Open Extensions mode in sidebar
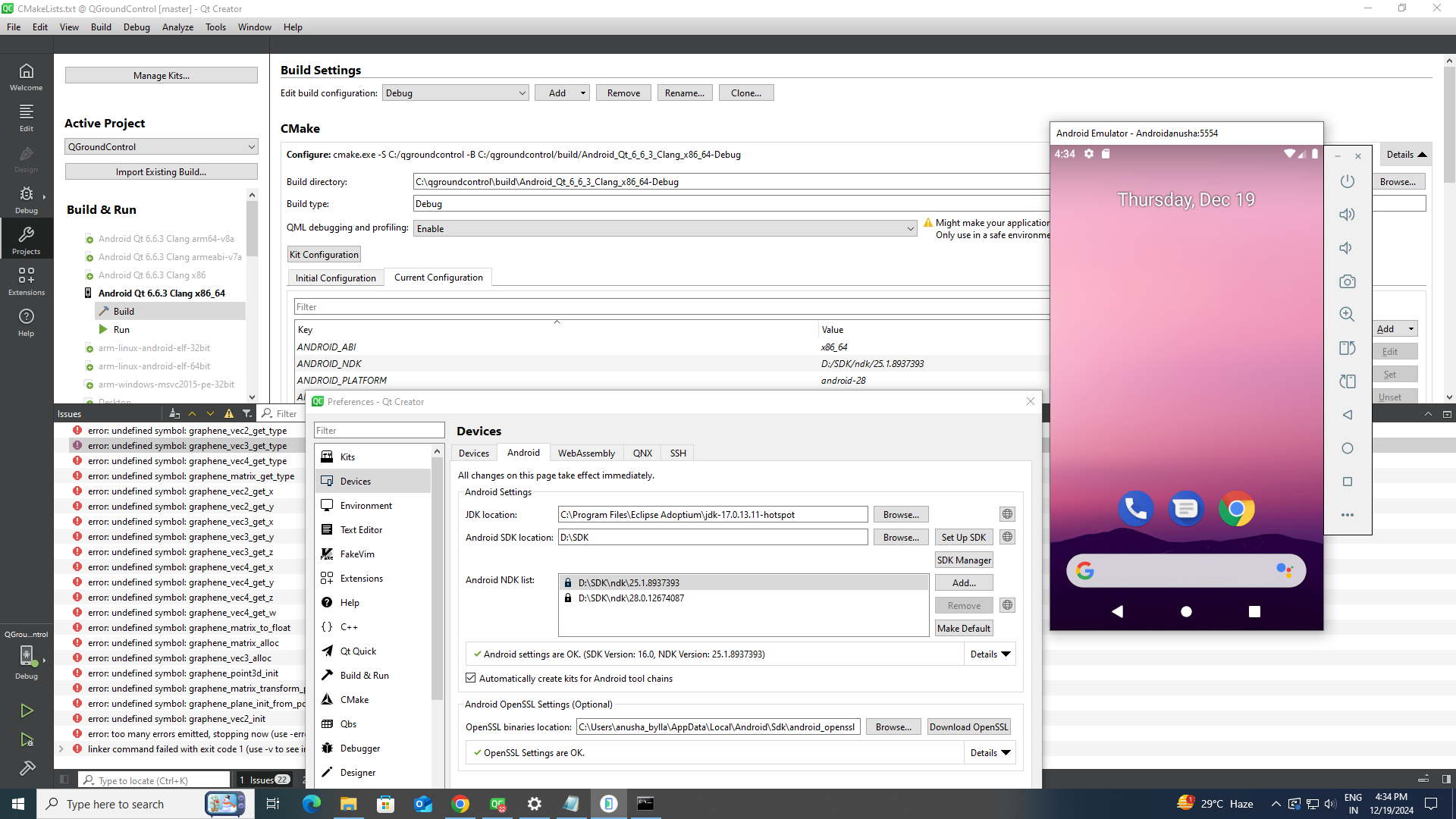The height and width of the screenshot is (819, 1456). tap(27, 281)
